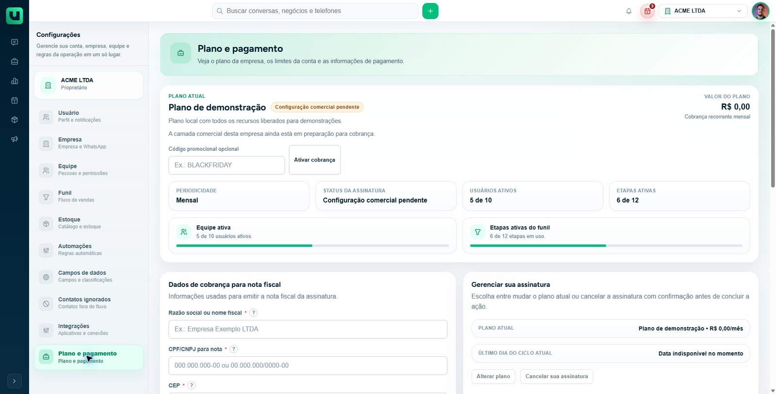Click the ACME LTDA Proprietário card
776x394 pixels.
(x=89, y=85)
